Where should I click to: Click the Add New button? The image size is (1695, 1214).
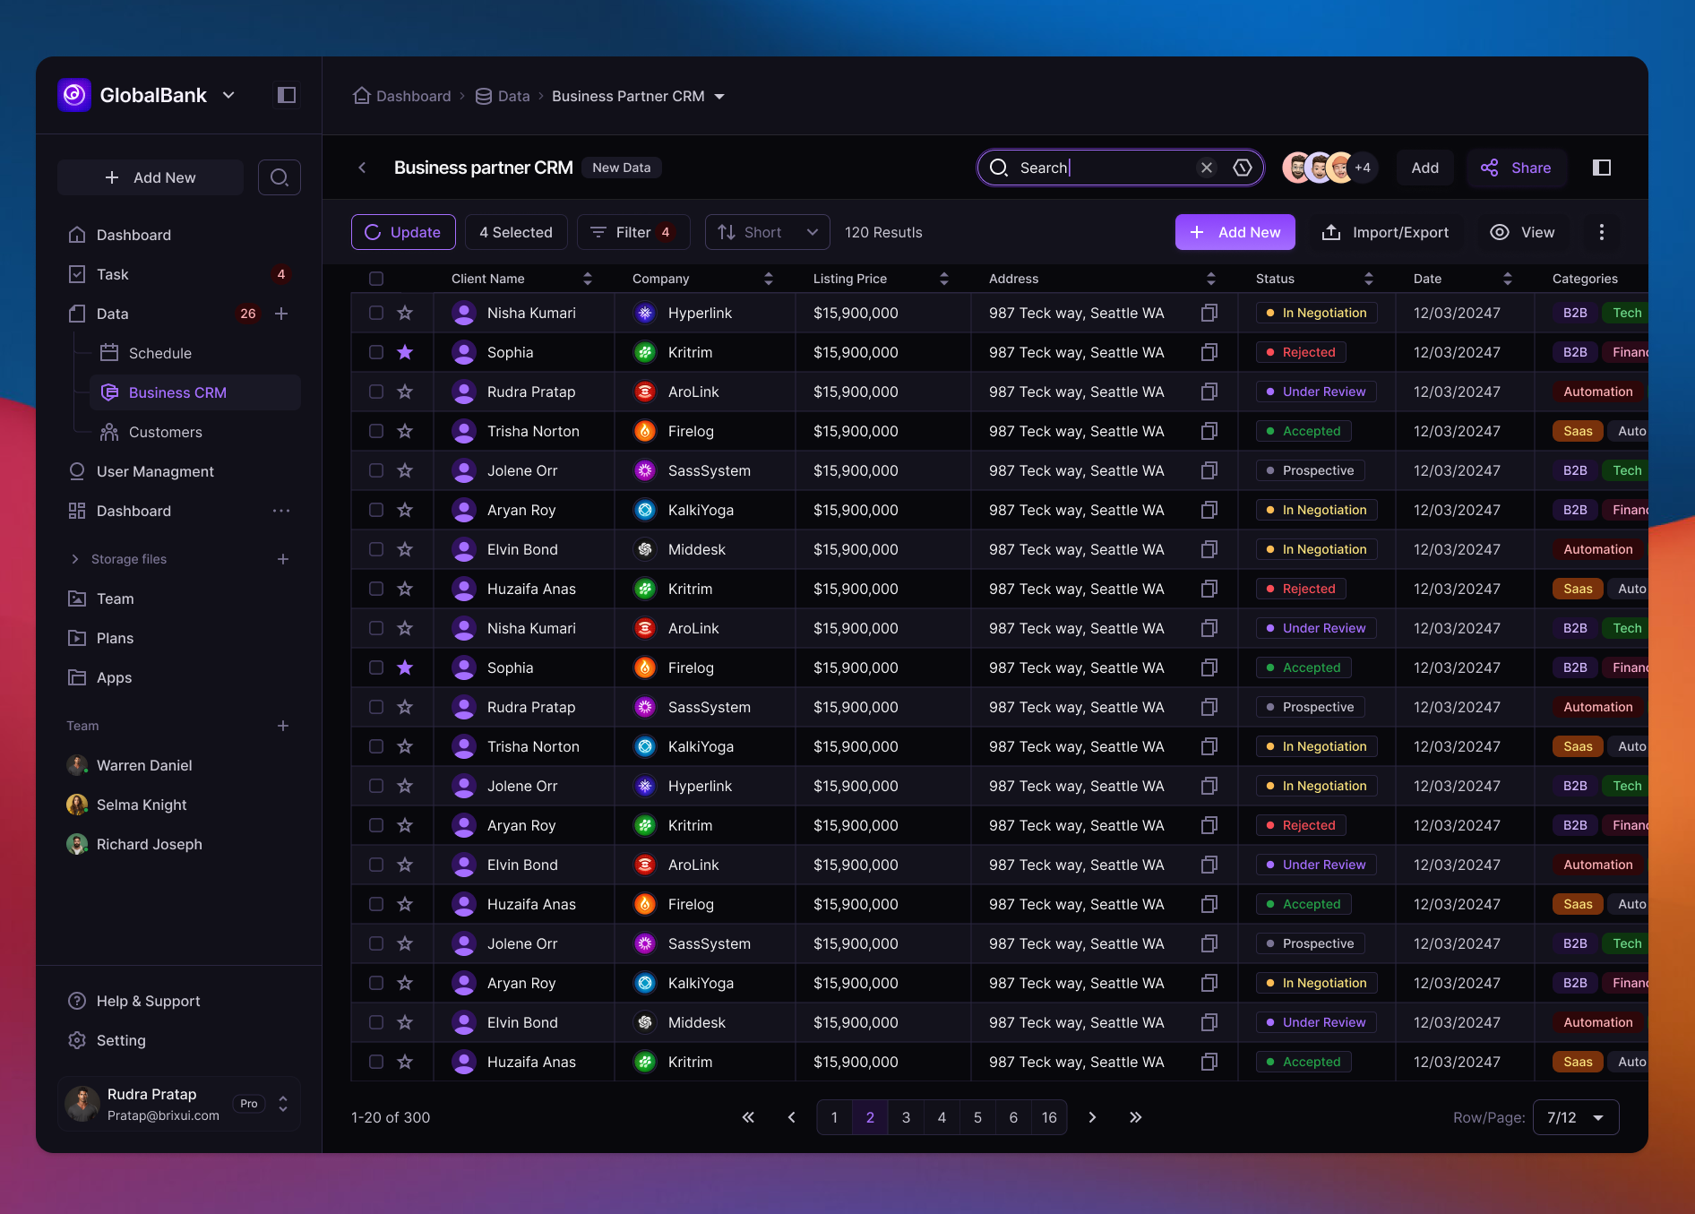1235,232
